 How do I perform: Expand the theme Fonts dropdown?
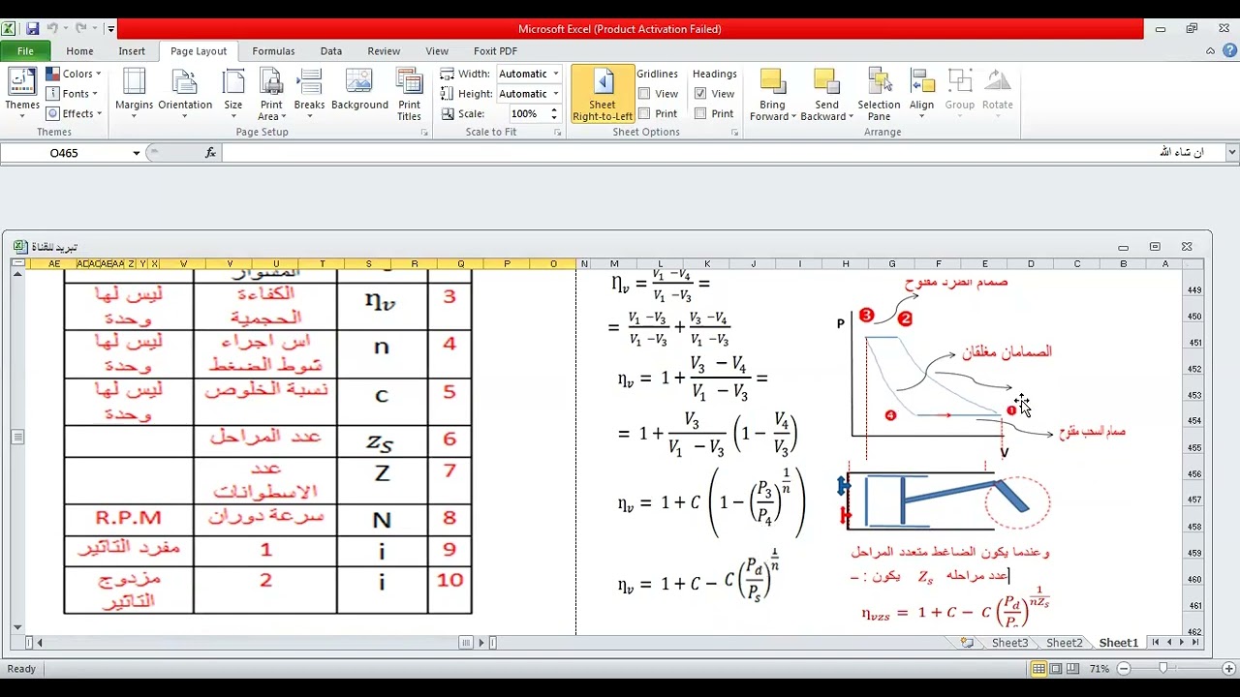(75, 94)
